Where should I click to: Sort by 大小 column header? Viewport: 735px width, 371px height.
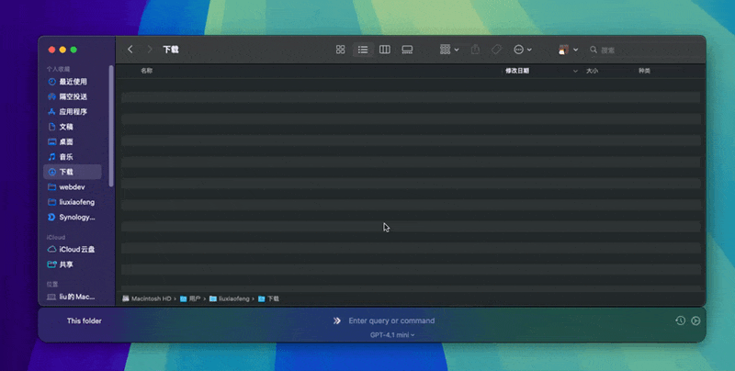click(x=592, y=71)
